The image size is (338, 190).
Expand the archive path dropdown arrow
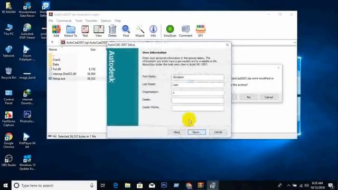[295, 43]
